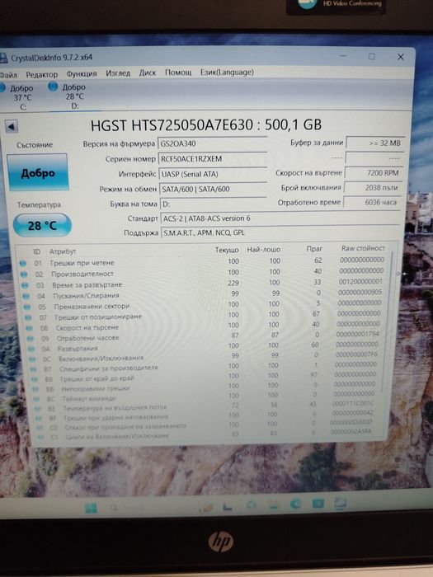
Task: Click the drive letter field D:
Action: click(x=213, y=204)
